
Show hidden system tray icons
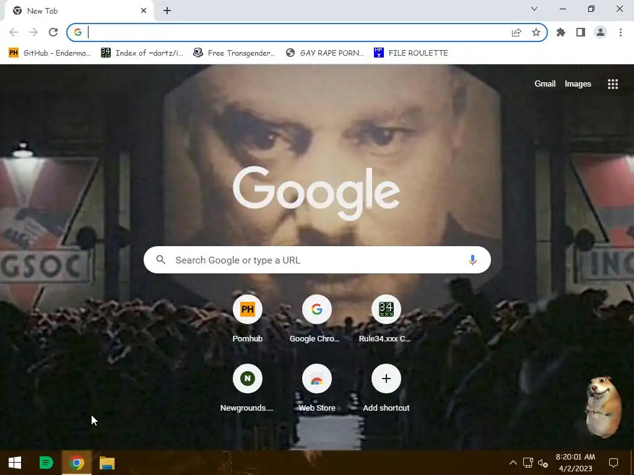(513, 463)
